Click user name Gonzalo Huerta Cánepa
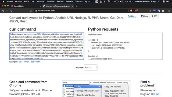Screen dimensions: 172x97 (x=146, y=2)
